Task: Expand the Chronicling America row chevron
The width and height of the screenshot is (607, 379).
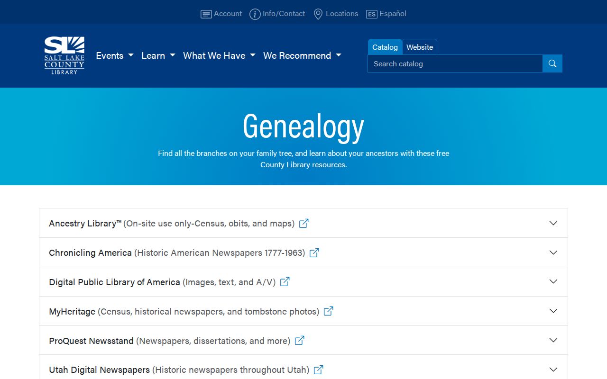Action: (x=553, y=253)
